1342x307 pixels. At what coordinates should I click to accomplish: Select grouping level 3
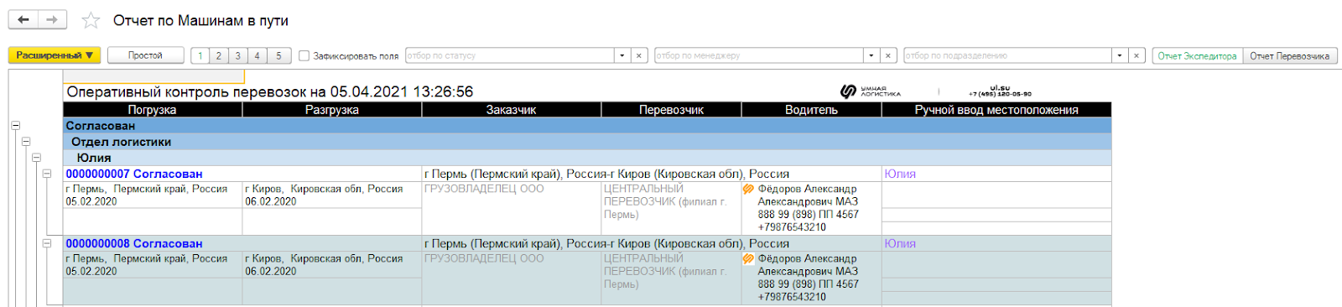coord(238,55)
